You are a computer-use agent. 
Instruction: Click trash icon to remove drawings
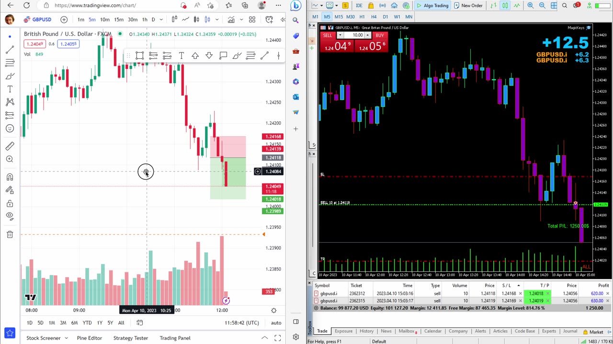point(10,234)
